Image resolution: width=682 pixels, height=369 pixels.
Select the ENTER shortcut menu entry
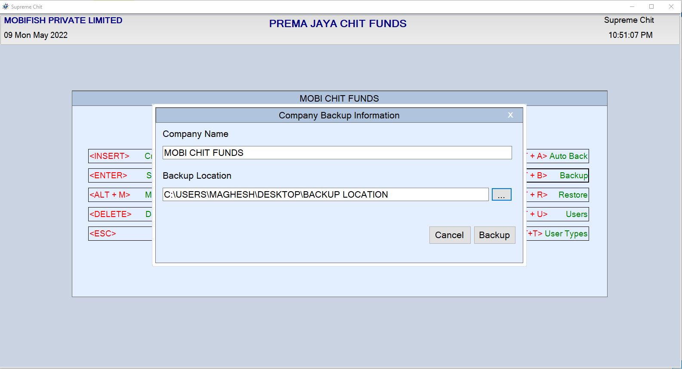click(x=120, y=175)
